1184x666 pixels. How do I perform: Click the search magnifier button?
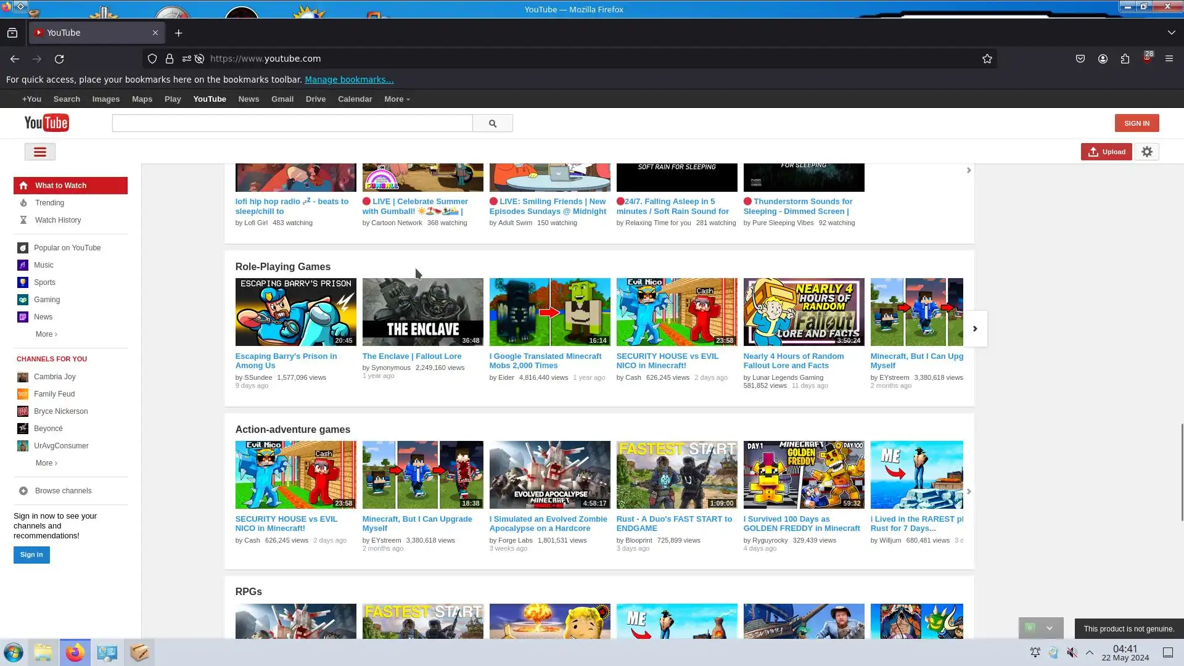pyautogui.click(x=492, y=123)
